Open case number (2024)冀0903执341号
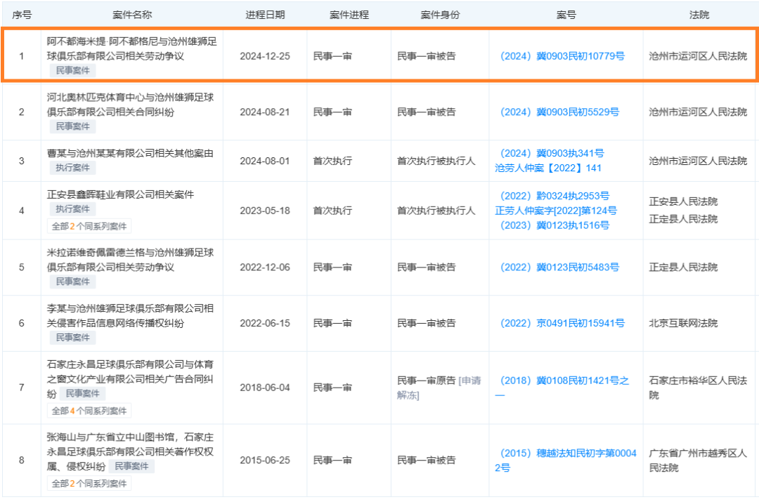 click(552, 153)
